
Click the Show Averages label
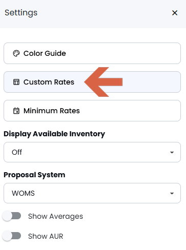[x=56, y=216]
